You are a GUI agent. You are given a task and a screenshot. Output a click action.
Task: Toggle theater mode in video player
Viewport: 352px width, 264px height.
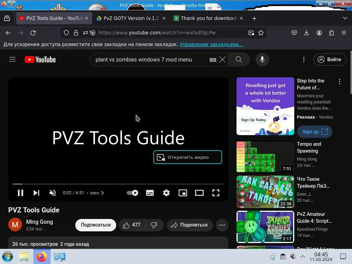[199, 193]
